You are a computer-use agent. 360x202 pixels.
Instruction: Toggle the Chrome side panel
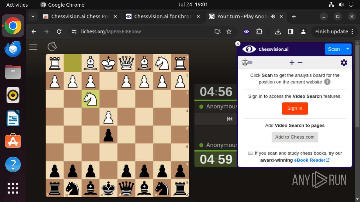(291, 32)
